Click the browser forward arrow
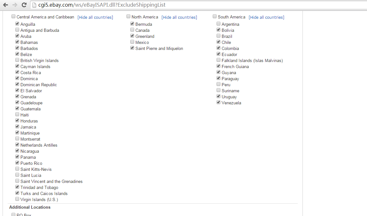The height and width of the screenshot is (216, 367). [x=15, y=5]
